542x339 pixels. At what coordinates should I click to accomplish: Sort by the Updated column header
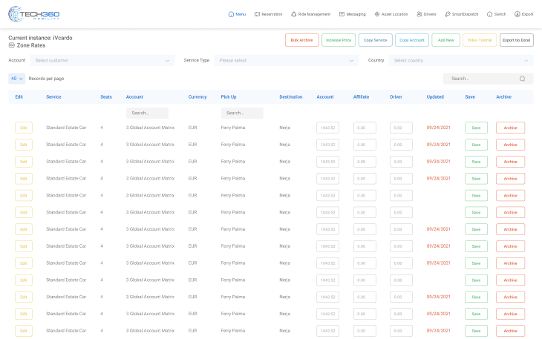(x=435, y=97)
